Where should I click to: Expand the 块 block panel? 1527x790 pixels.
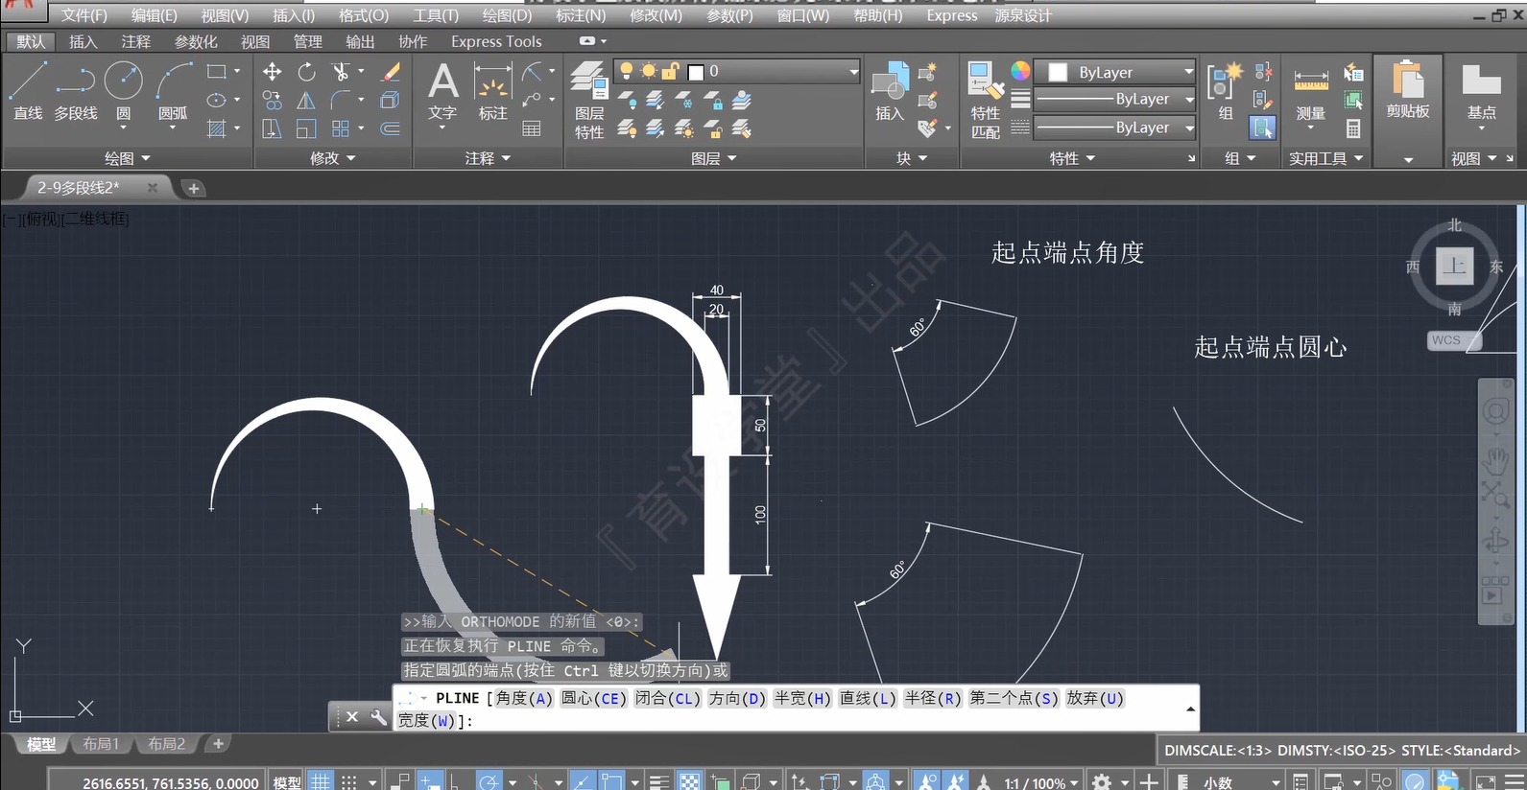point(912,158)
